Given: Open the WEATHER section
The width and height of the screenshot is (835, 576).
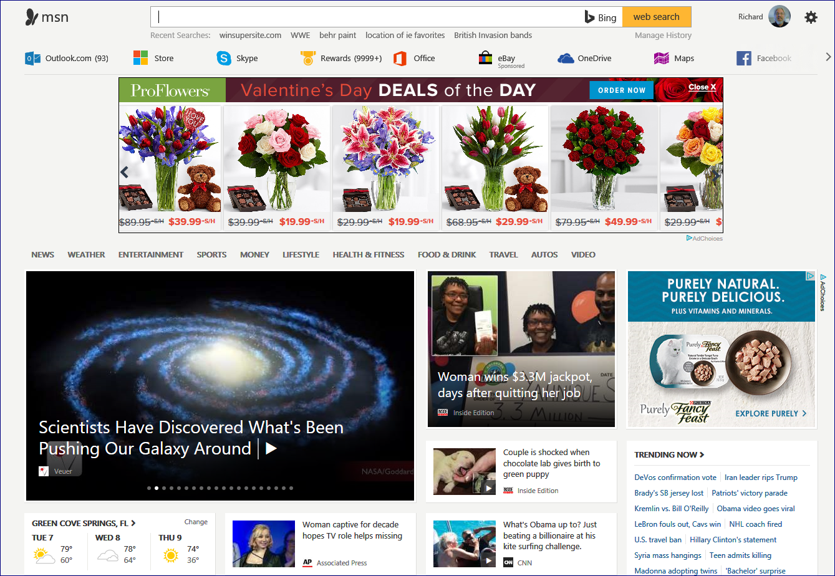Looking at the screenshot, I should 86,254.
